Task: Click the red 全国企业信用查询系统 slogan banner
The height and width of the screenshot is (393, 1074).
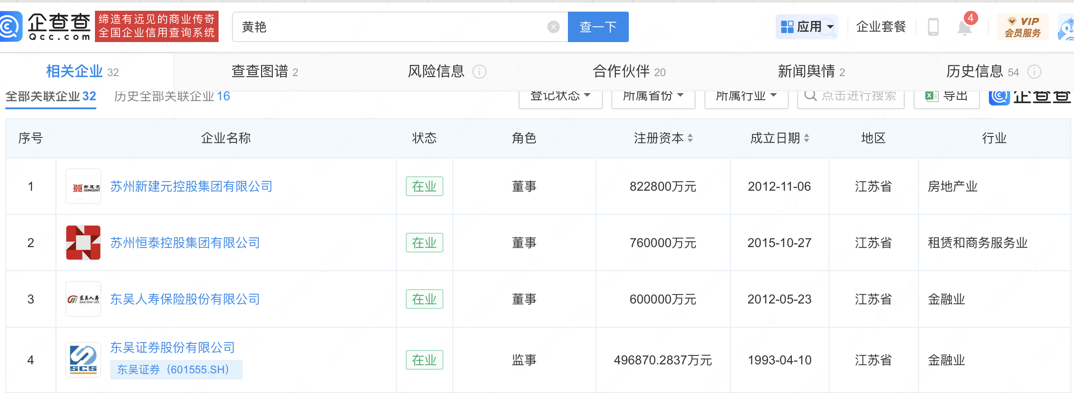Action: 157,26
